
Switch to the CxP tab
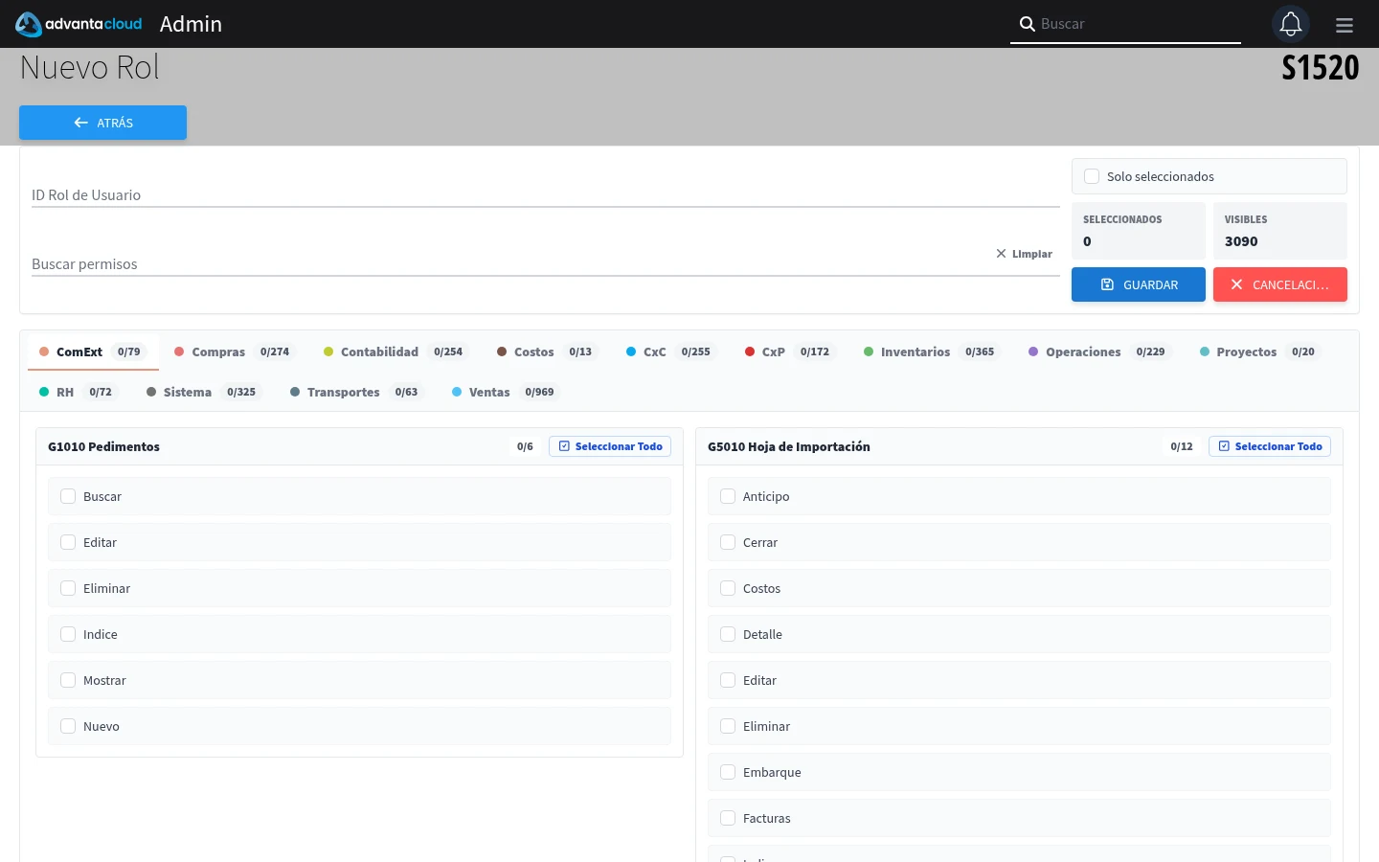click(789, 352)
